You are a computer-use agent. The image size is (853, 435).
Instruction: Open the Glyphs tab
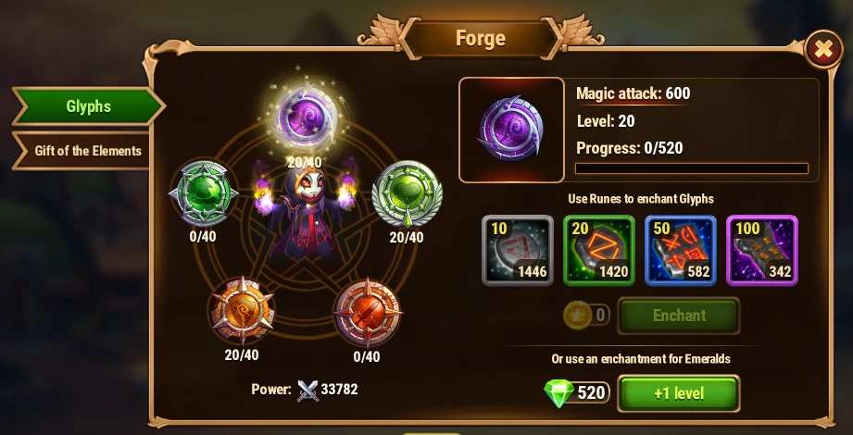[88, 106]
